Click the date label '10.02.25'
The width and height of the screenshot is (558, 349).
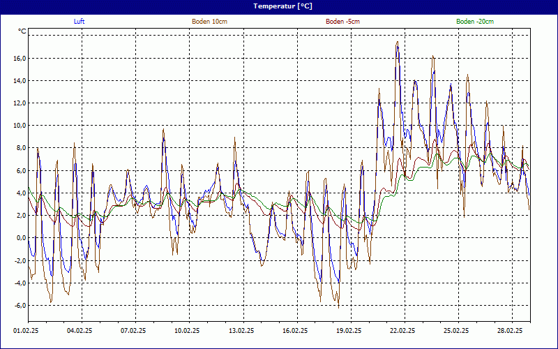187,331
